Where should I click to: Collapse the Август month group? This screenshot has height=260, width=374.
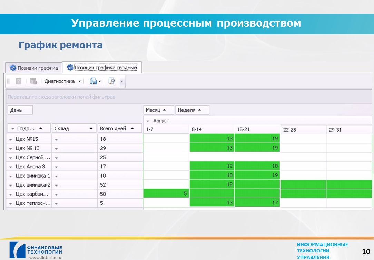[x=148, y=121]
